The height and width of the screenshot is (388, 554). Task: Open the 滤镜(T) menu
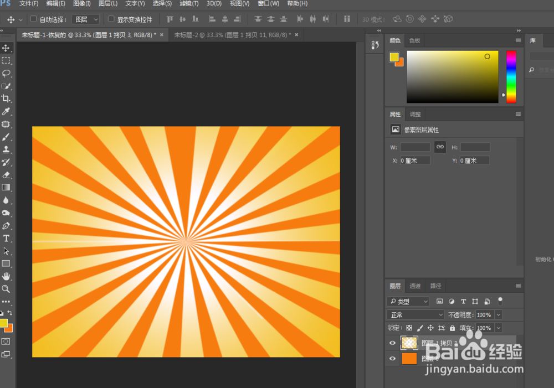click(189, 3)
